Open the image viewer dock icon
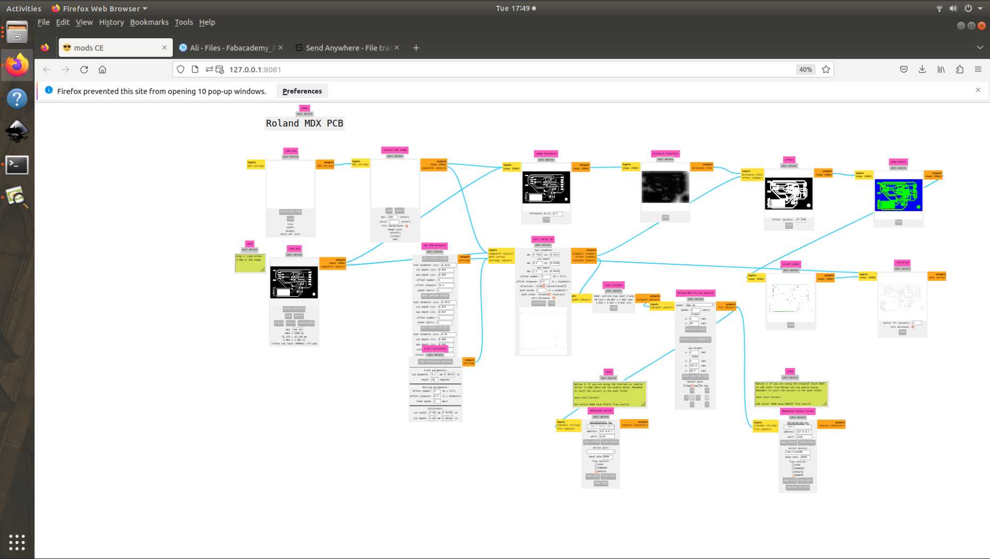Viewport: 990px width, 559px height. (x=17, y=197)
